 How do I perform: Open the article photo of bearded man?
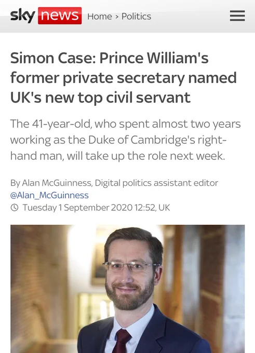pos(128,289)
